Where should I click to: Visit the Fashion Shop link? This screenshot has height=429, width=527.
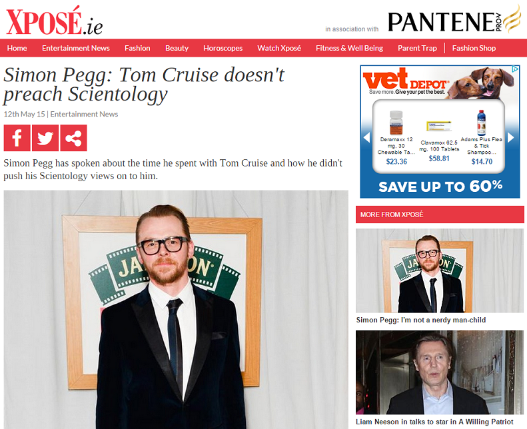(474, 48)
